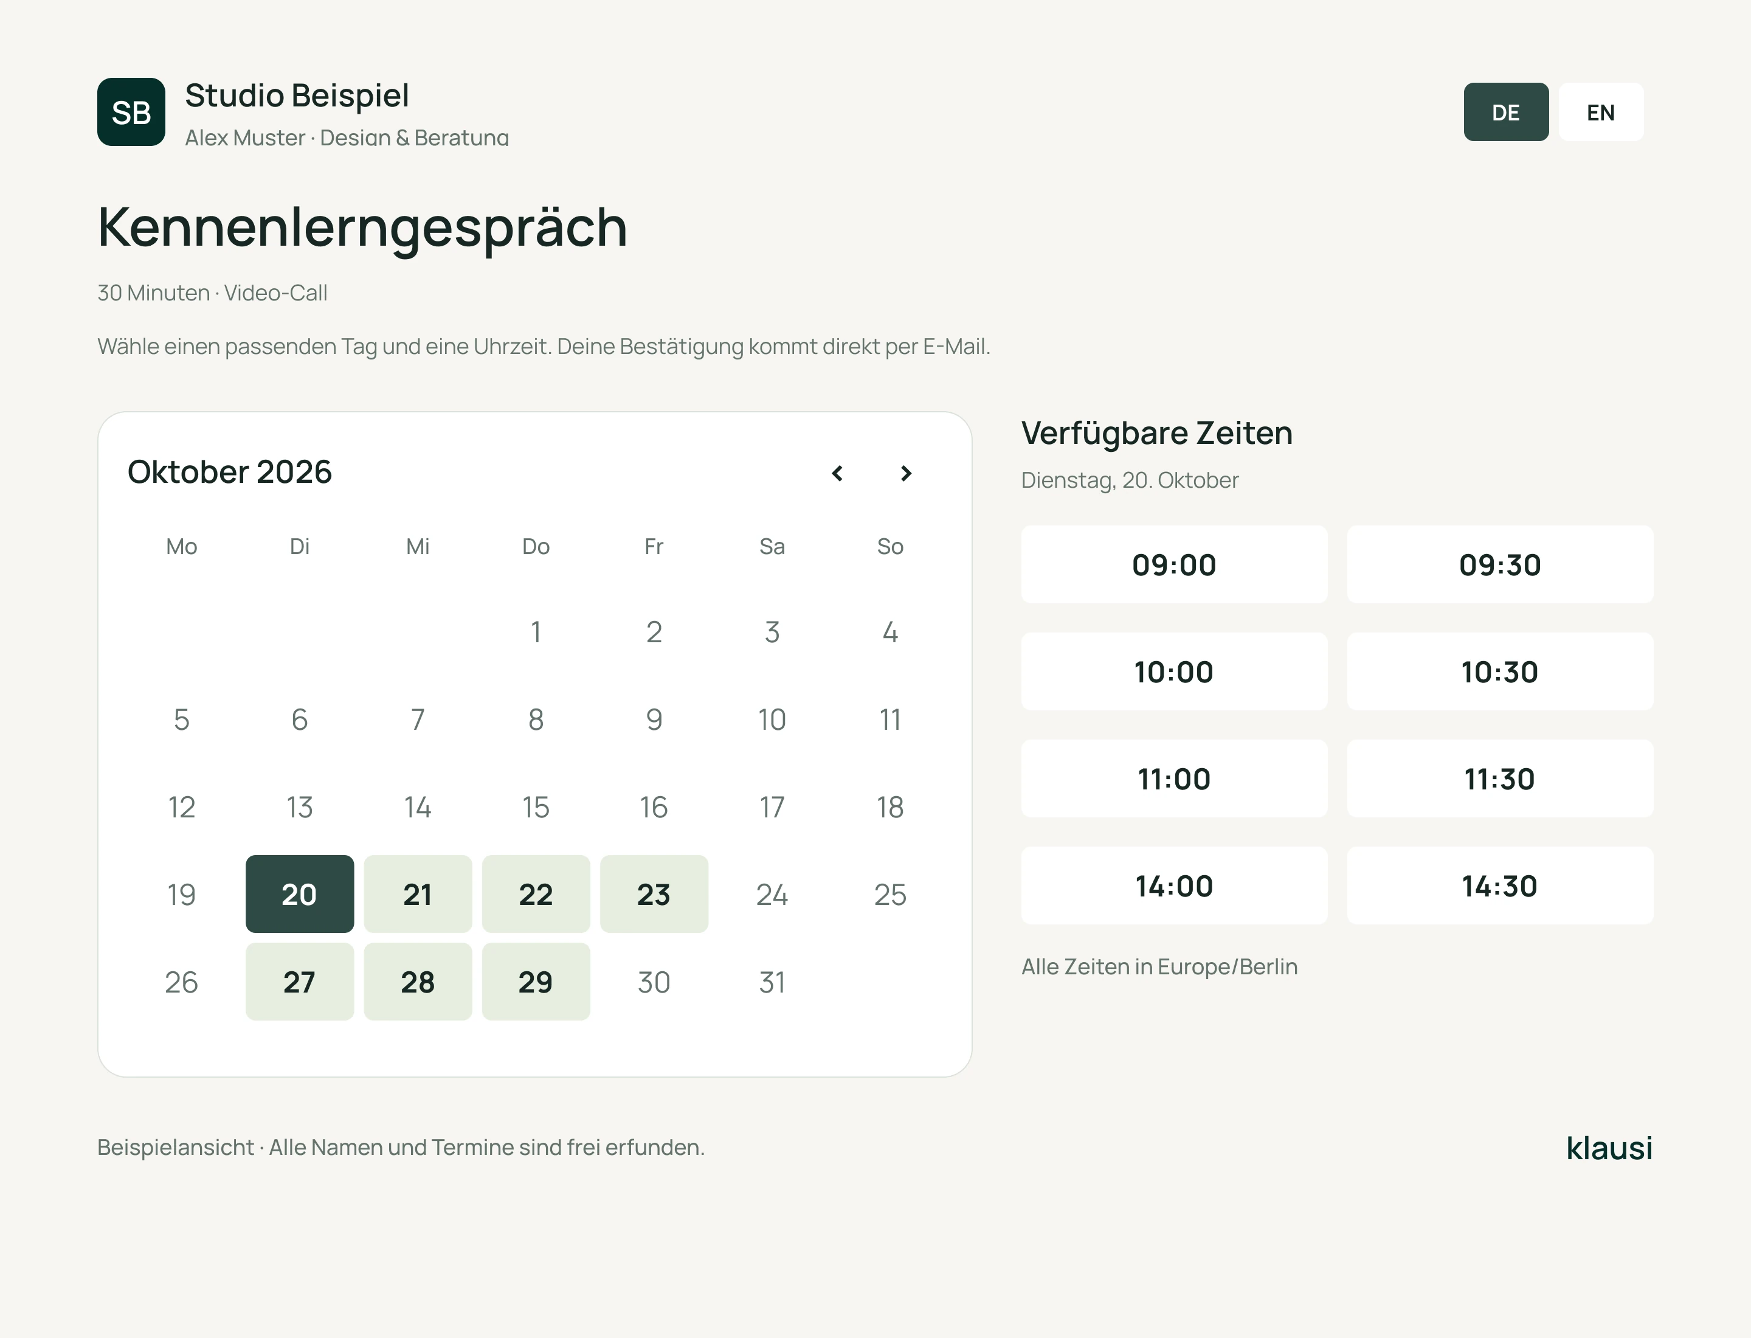Choose the 11:30 time slot
The width and height of the screenshot is (1751, 1338).
pyautogui.click(x=1500, y=779)
